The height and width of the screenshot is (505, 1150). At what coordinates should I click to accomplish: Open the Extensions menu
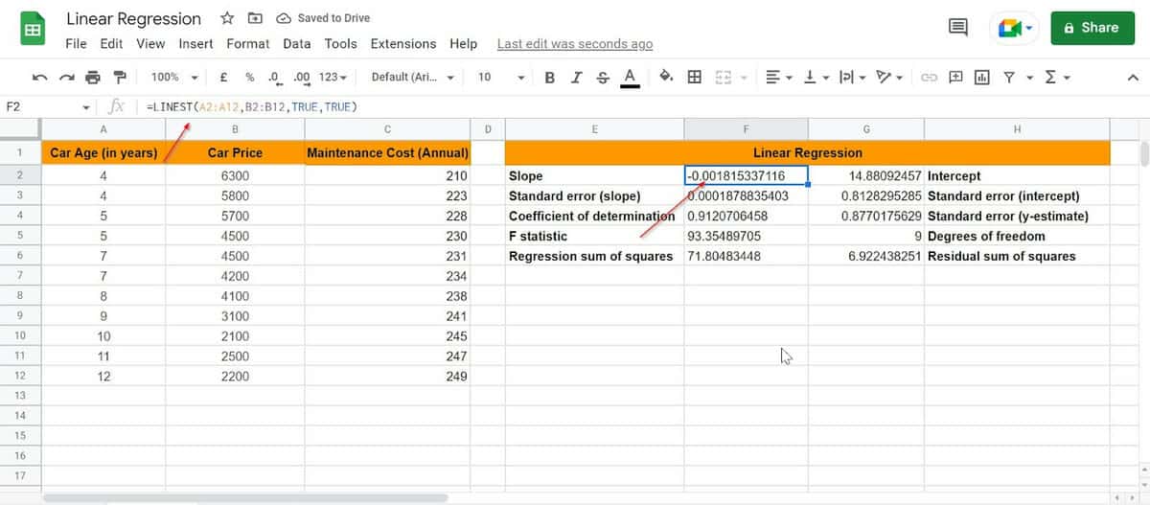(x=403, y=44)
